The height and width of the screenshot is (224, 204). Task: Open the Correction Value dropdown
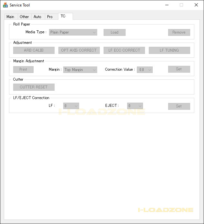[x=145, y=70]
